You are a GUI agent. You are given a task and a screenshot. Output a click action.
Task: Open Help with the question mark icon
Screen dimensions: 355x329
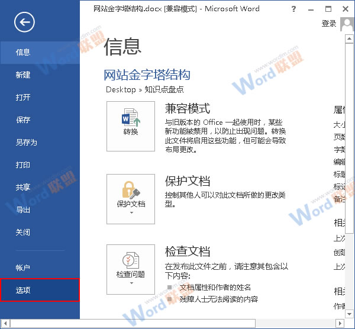coord(293,9)
